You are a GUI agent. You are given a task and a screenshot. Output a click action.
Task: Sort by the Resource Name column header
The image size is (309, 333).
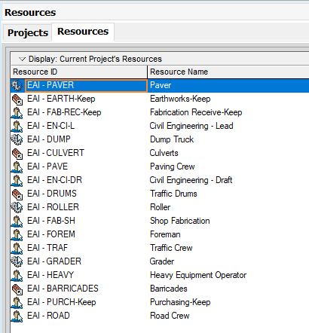(228, 72)
